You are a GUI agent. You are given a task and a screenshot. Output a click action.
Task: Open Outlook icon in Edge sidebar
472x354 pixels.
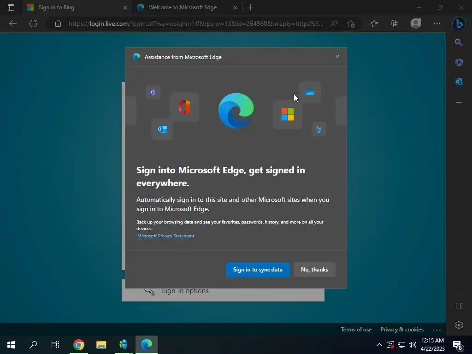click(x=459, y=82)
